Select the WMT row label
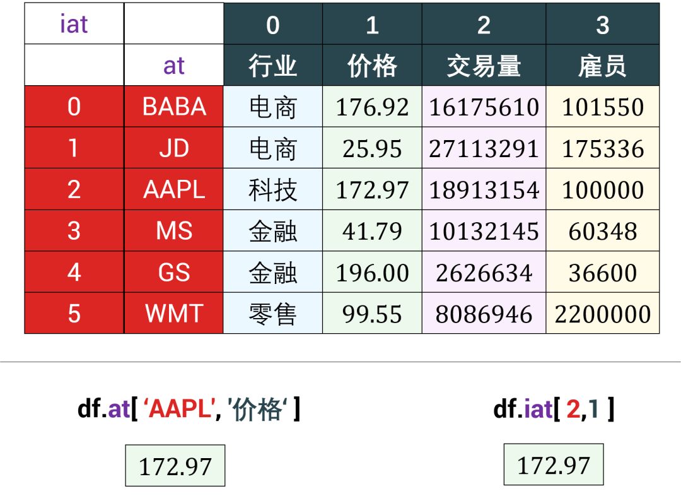 174,314
